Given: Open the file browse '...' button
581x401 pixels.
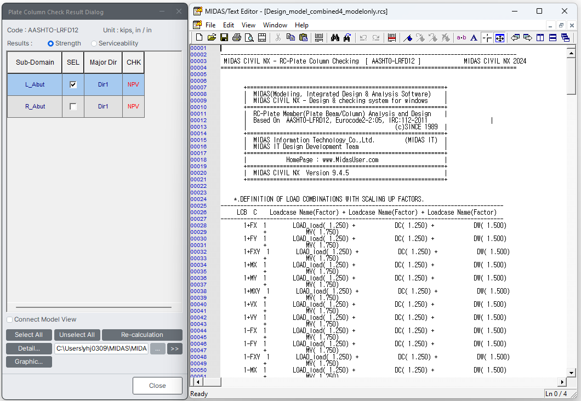Looking at the screenshot, I should point(157,349).
